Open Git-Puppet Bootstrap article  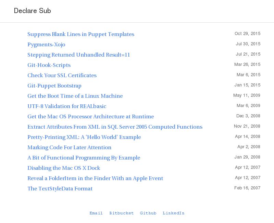[x=54, y=86]
